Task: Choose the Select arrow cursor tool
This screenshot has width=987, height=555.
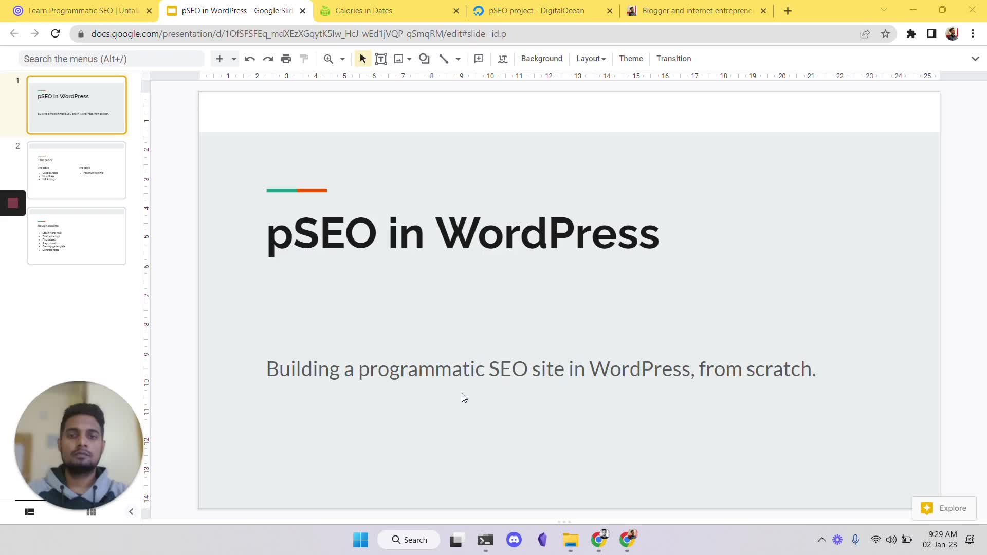Action: [x=362, y=59]
